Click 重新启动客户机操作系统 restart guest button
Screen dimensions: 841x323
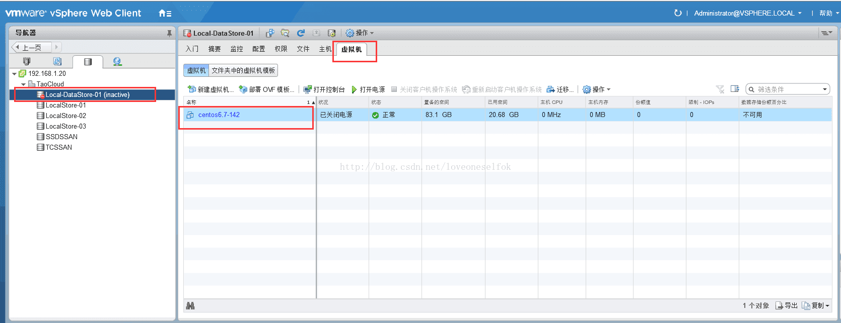coord(502,89)
